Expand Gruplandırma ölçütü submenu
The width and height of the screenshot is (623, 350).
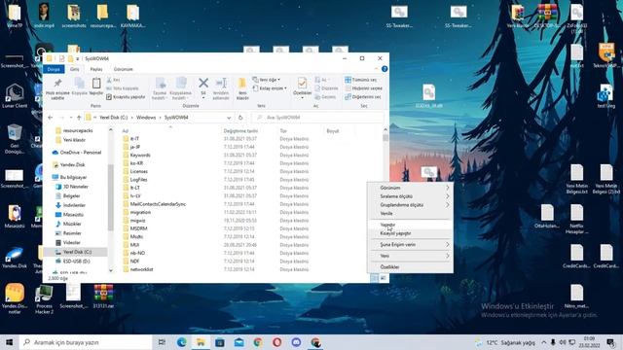[411, 205]
